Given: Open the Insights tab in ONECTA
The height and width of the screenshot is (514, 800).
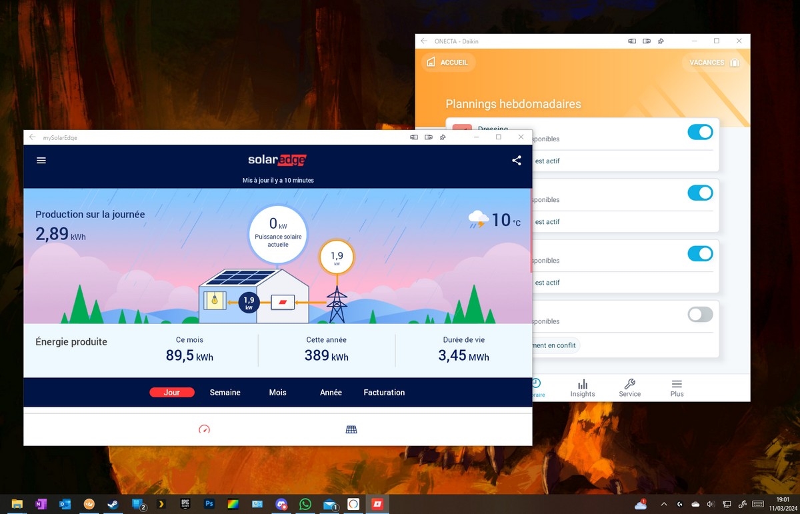Looking at the screenshot, I should coord(583,388).
